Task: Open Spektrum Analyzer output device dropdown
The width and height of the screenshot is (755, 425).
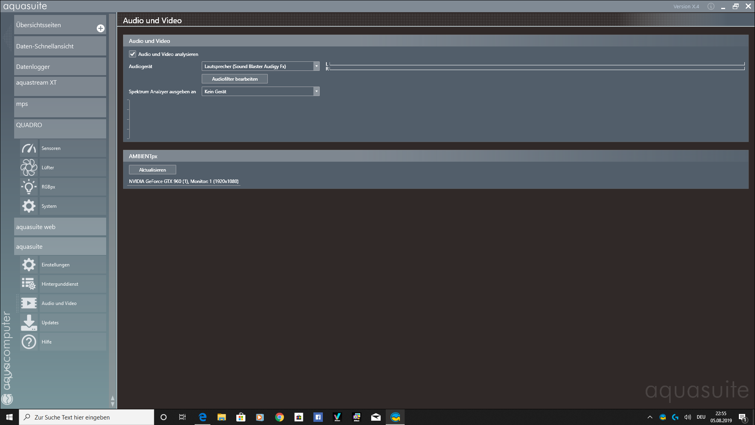Action: [316, 92]
